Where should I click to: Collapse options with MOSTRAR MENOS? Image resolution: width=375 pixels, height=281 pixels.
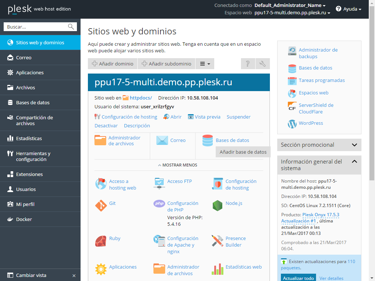point(178,165)
